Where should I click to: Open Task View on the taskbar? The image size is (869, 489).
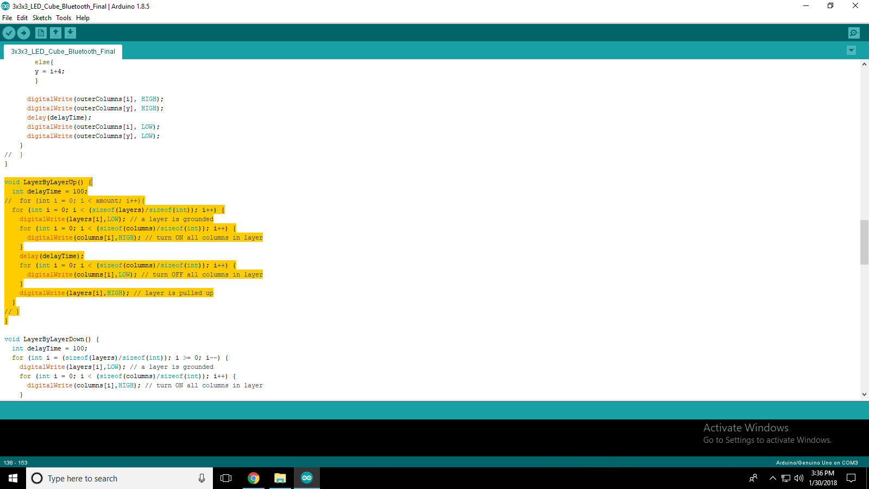[226, 478]
